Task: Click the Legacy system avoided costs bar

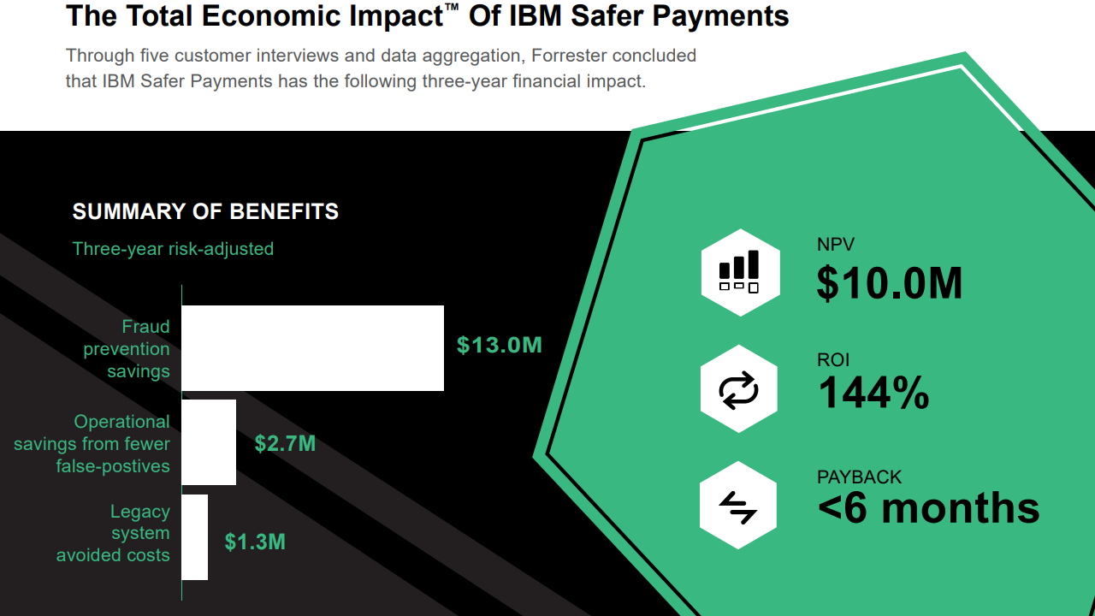Action: point(195,537)
